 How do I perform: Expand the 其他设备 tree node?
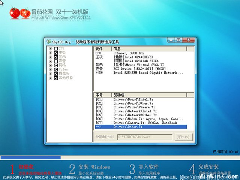click(x=51, y=78)
